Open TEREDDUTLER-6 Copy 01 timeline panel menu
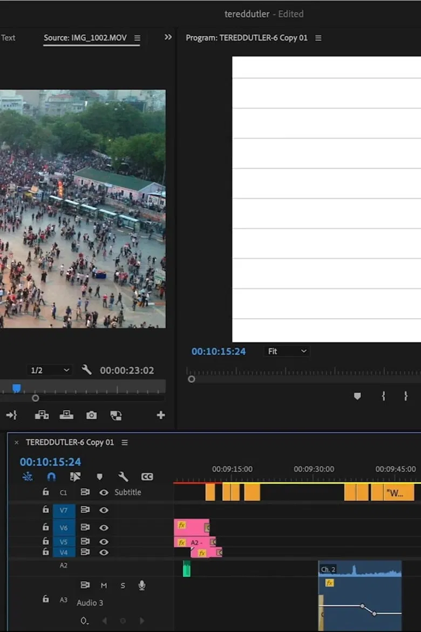 (125, 442)
